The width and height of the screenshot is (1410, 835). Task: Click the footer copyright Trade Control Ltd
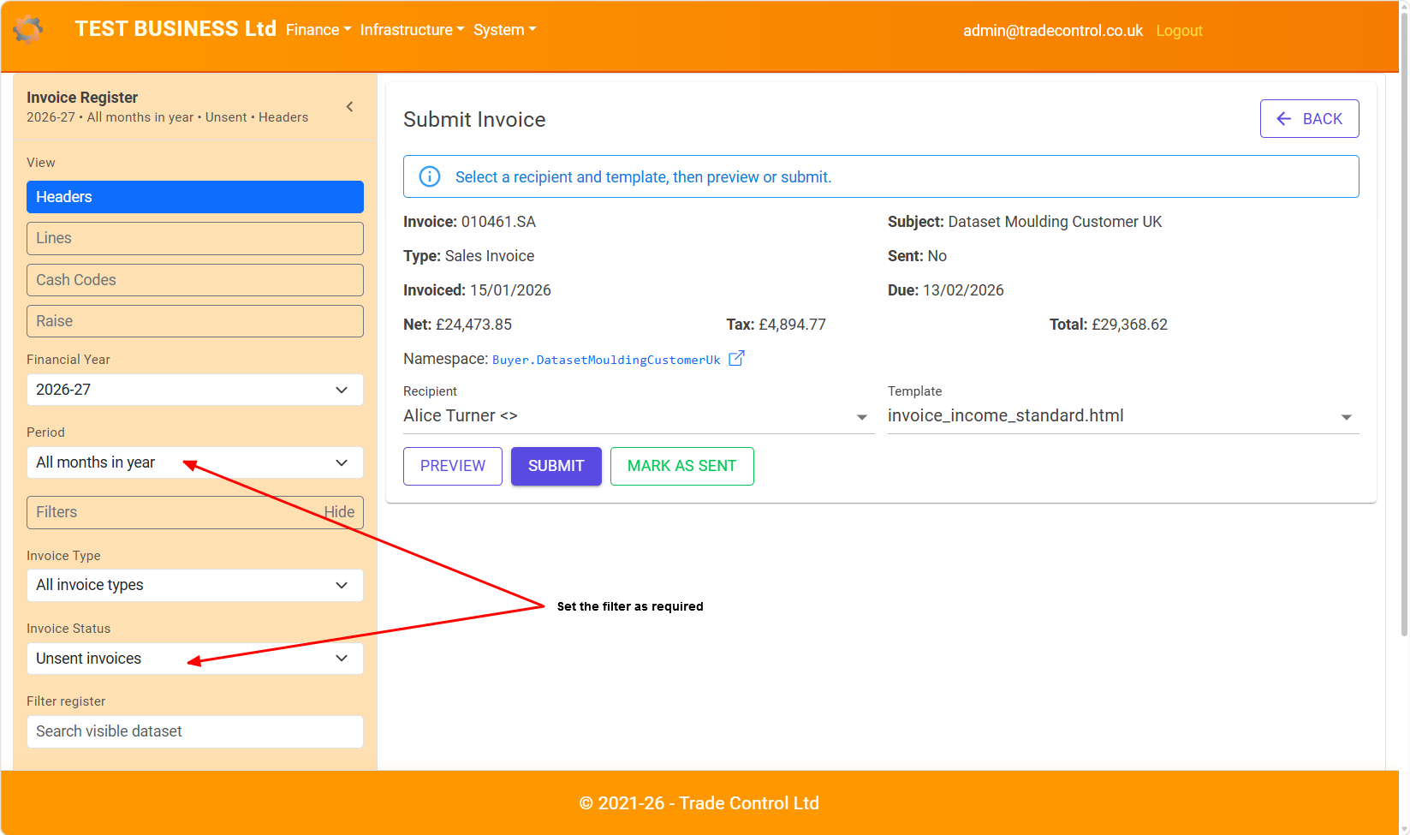(x=699, y=803)
